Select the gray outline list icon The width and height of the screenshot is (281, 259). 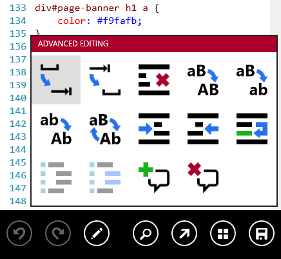tap(56, 178)
